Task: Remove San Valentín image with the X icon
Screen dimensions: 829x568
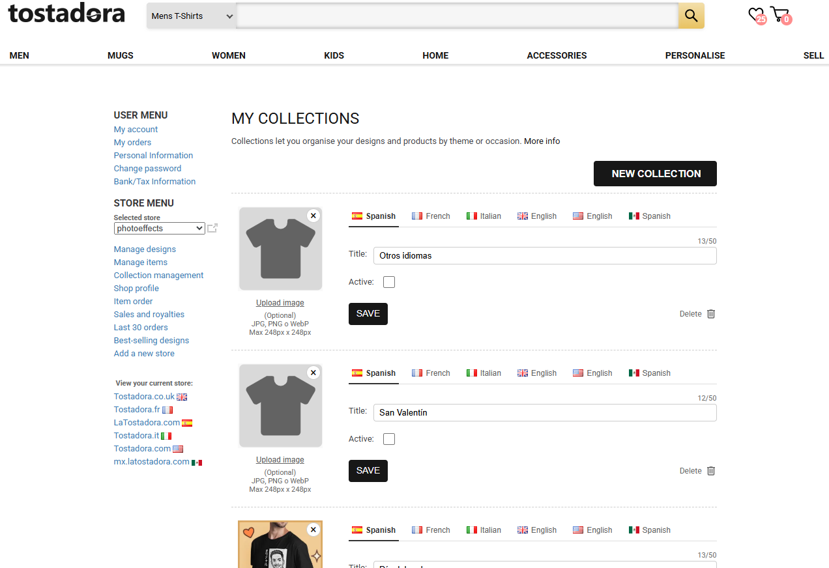Action: [313, 373]
